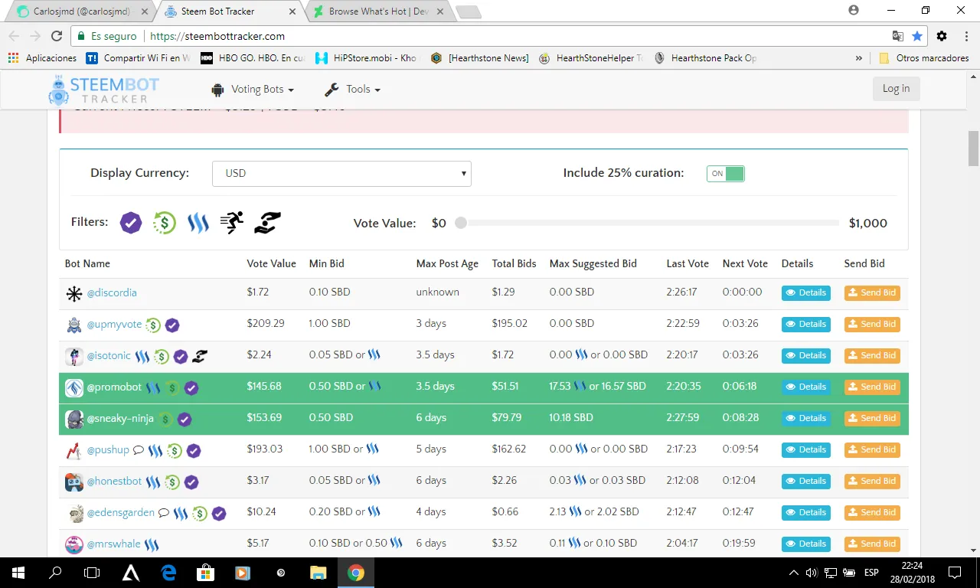Open Chrome from the Windows taskbar
The image size is (980, 588).
click(355, 572)
